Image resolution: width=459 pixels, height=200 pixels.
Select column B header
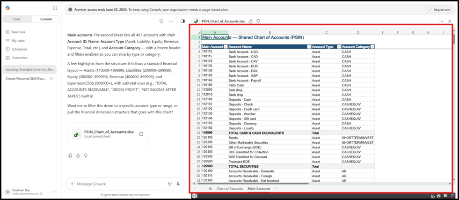(x=270, y=32)
